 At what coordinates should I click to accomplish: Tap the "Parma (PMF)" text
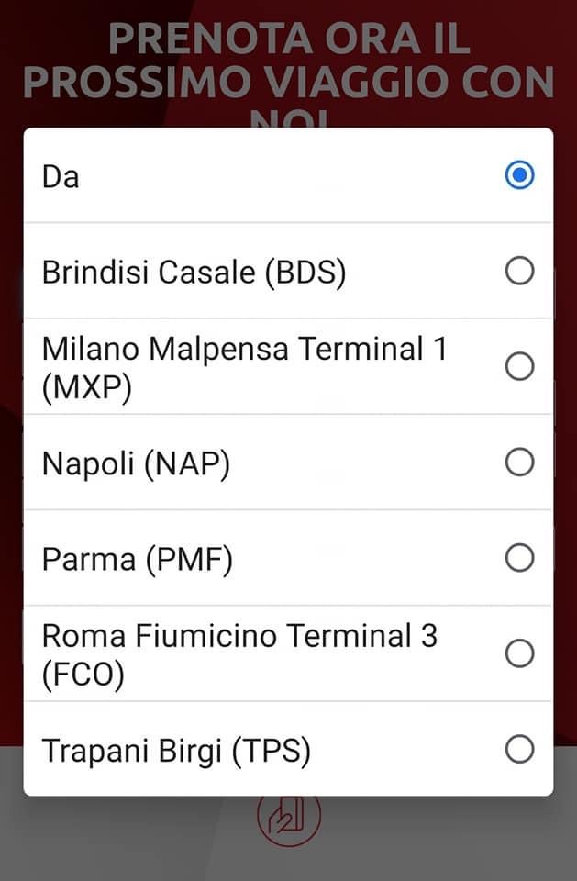pyautogui.click(x=138, y=559)
